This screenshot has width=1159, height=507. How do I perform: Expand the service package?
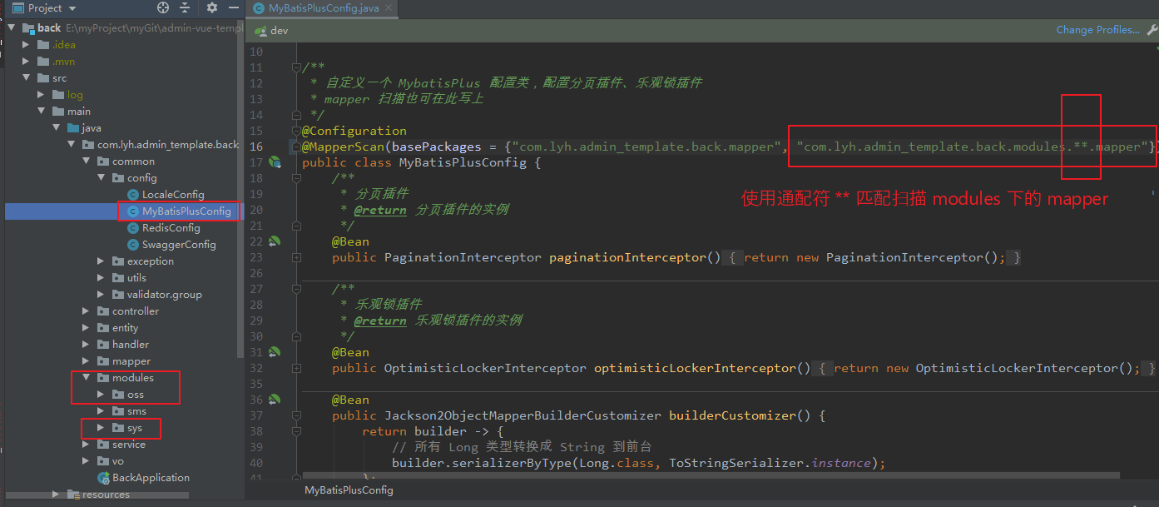tap(86, 445)
